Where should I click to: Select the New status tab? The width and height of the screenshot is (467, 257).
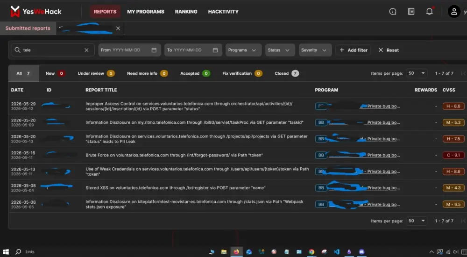55,73
